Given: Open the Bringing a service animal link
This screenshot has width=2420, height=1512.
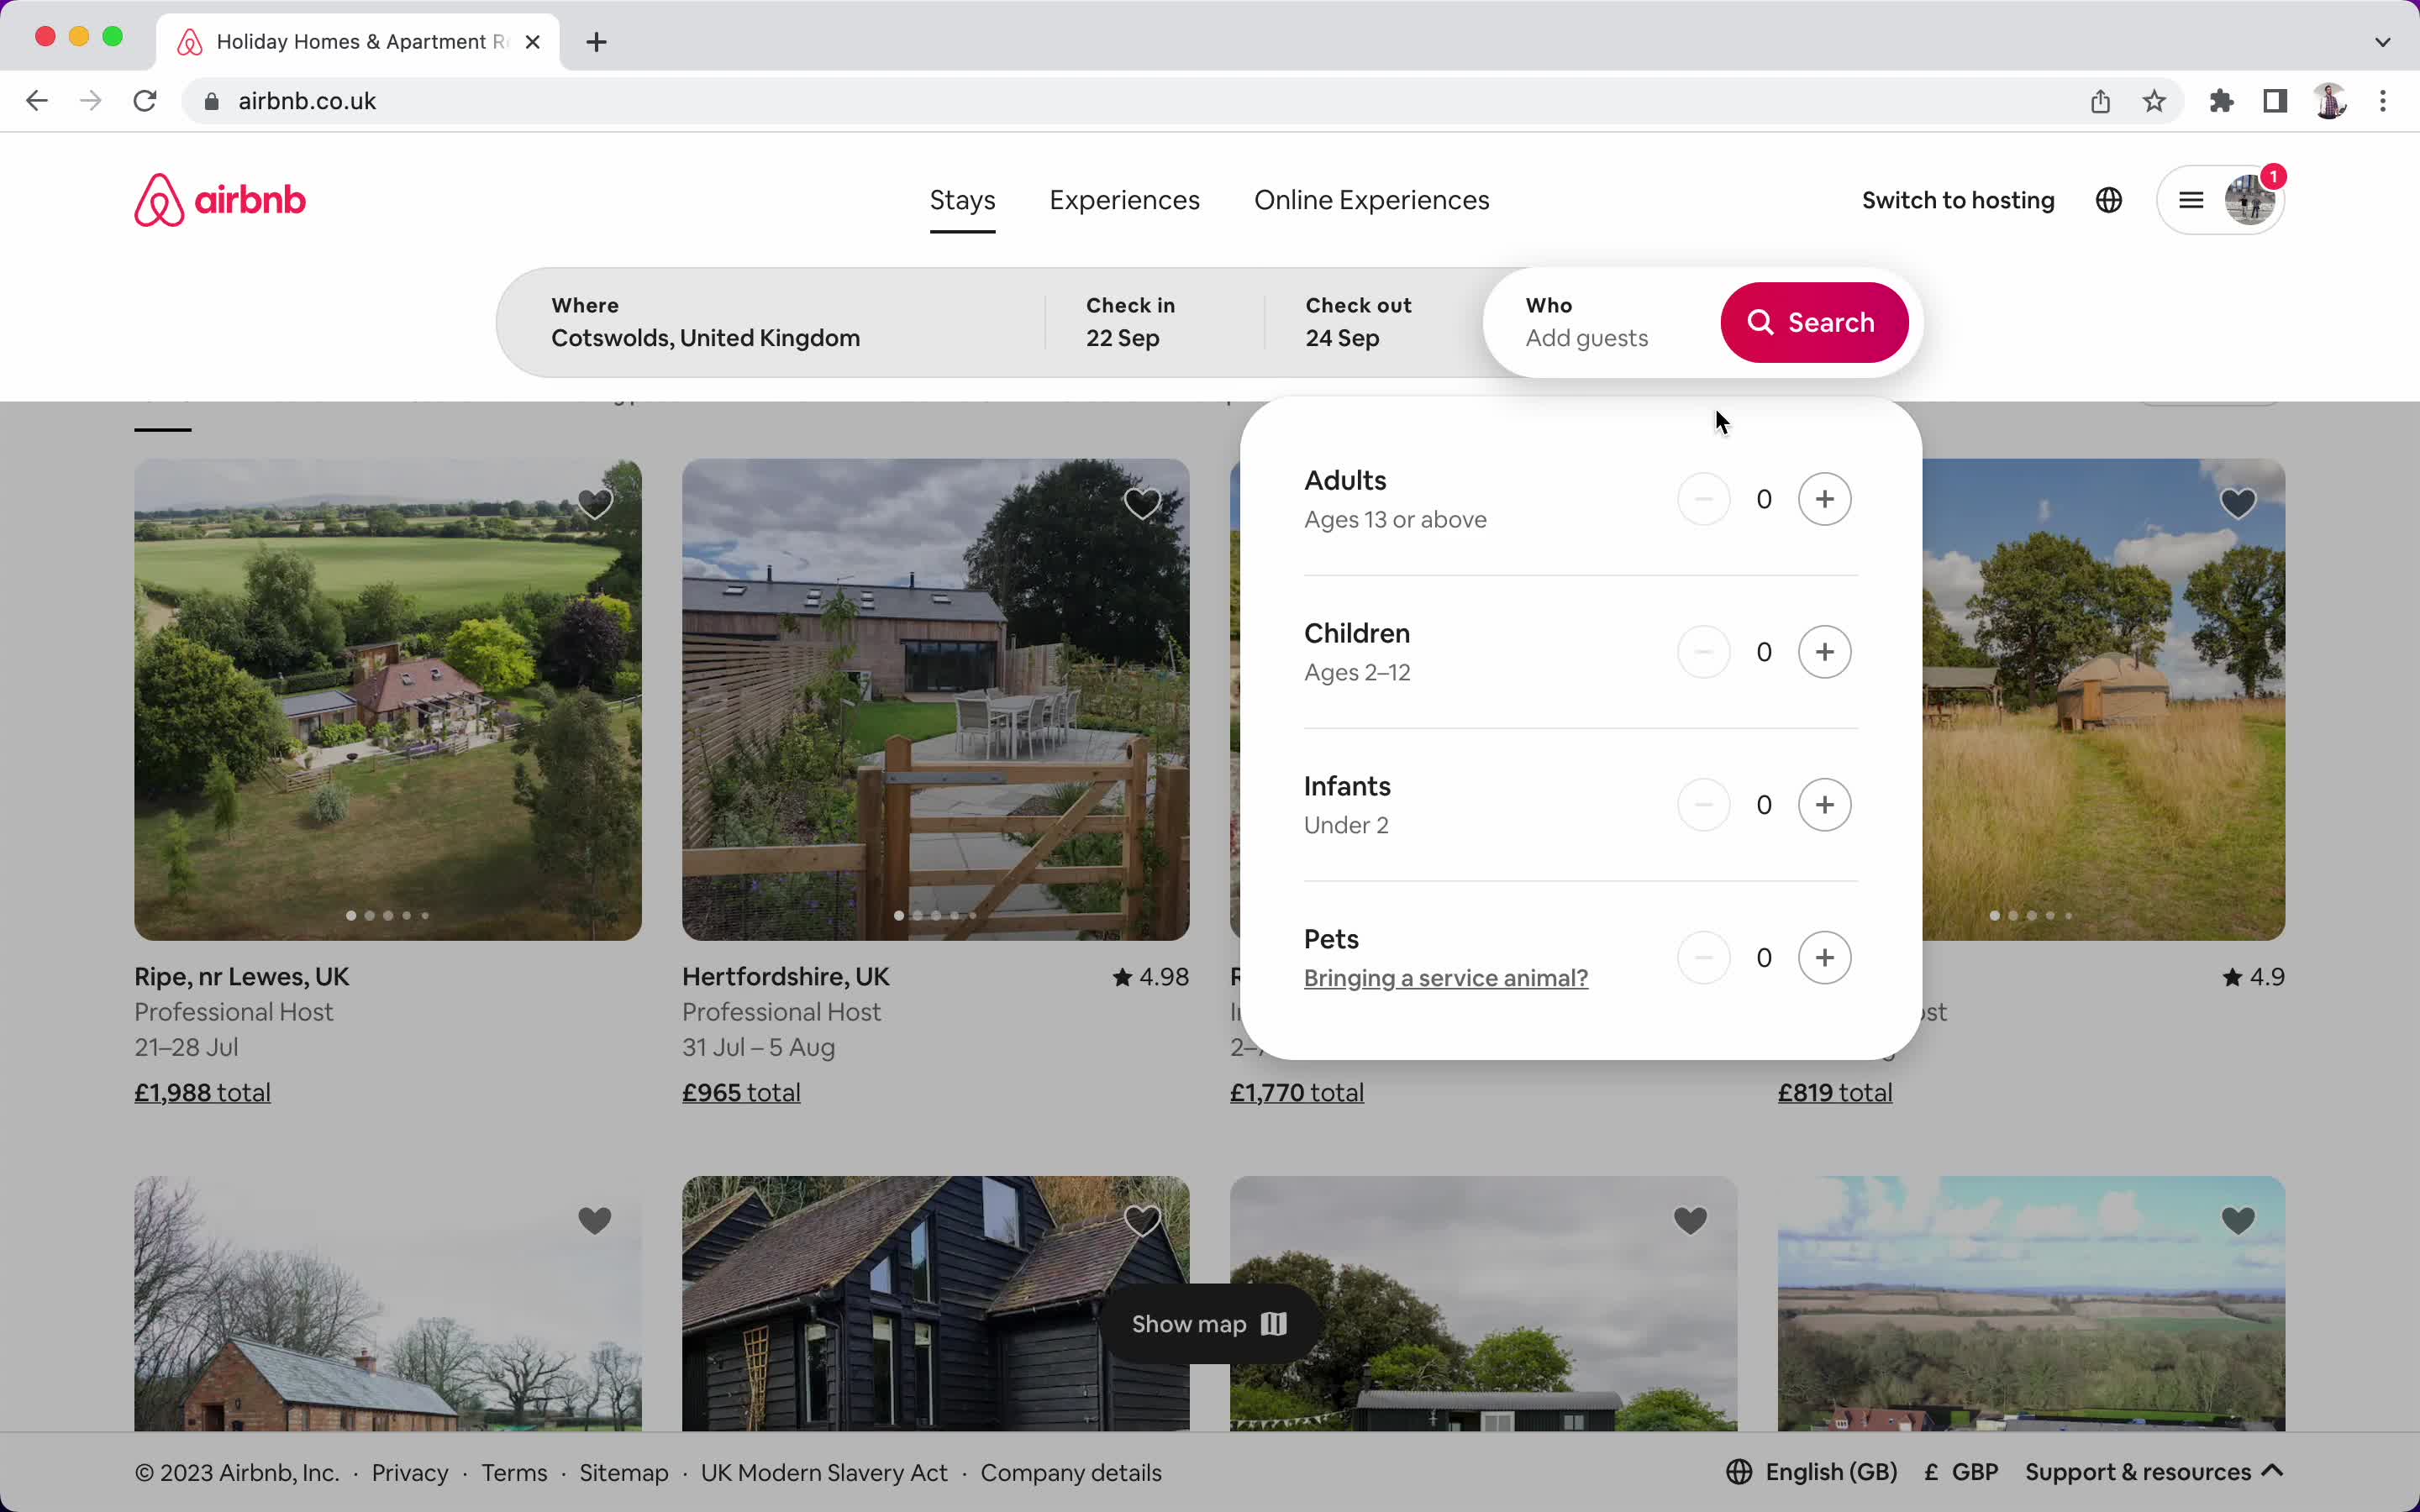Looking at the screenshot, I should [x=1446, y=978].
